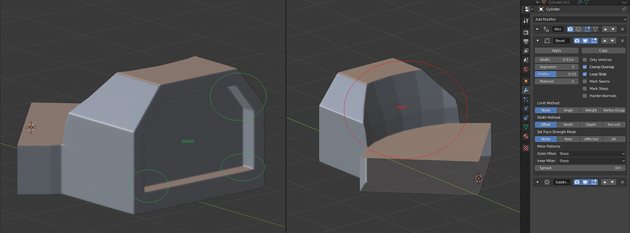Click the pin icon in properties header
This screenshot has height=233, width=630.
[x=624, y=9]
